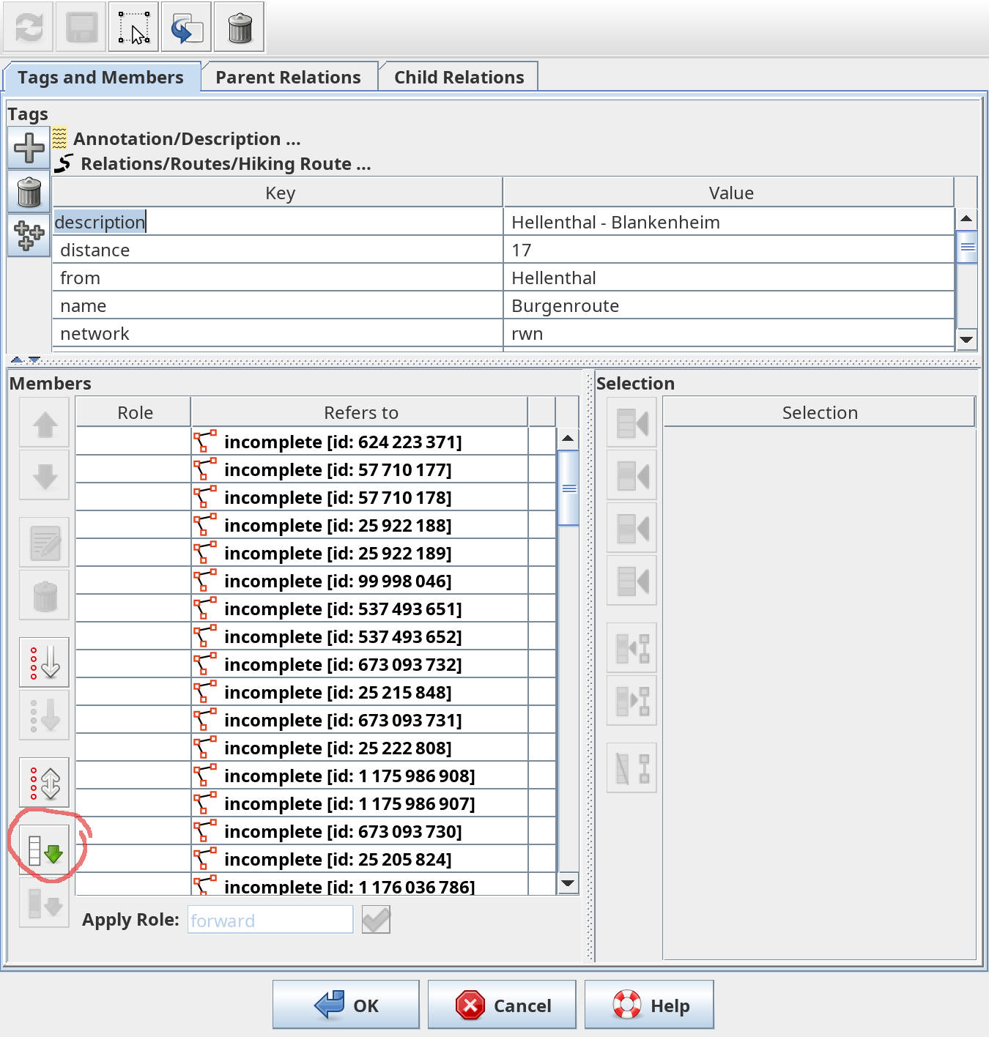The width and height of the screenshot is (989, 1037).
Task: Click tags table scroll up arrow
Action: (967, 219)
